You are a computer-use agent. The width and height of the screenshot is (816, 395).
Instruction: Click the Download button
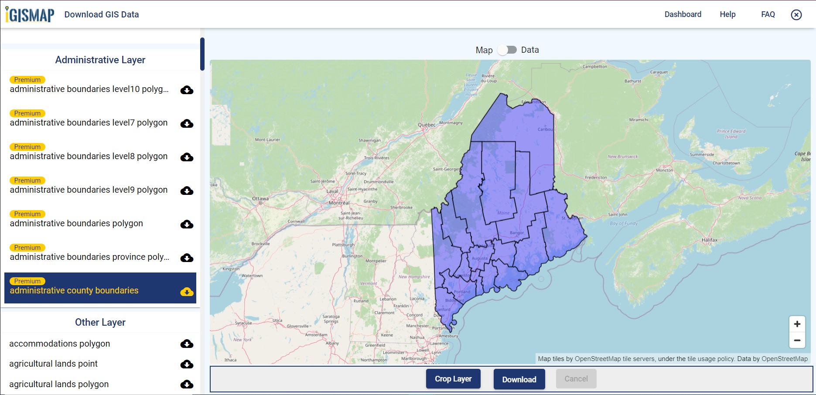pos(519,379)
